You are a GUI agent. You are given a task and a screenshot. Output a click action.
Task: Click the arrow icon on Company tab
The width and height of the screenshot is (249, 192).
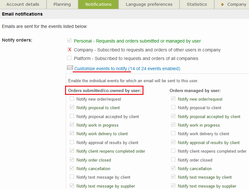222,4
